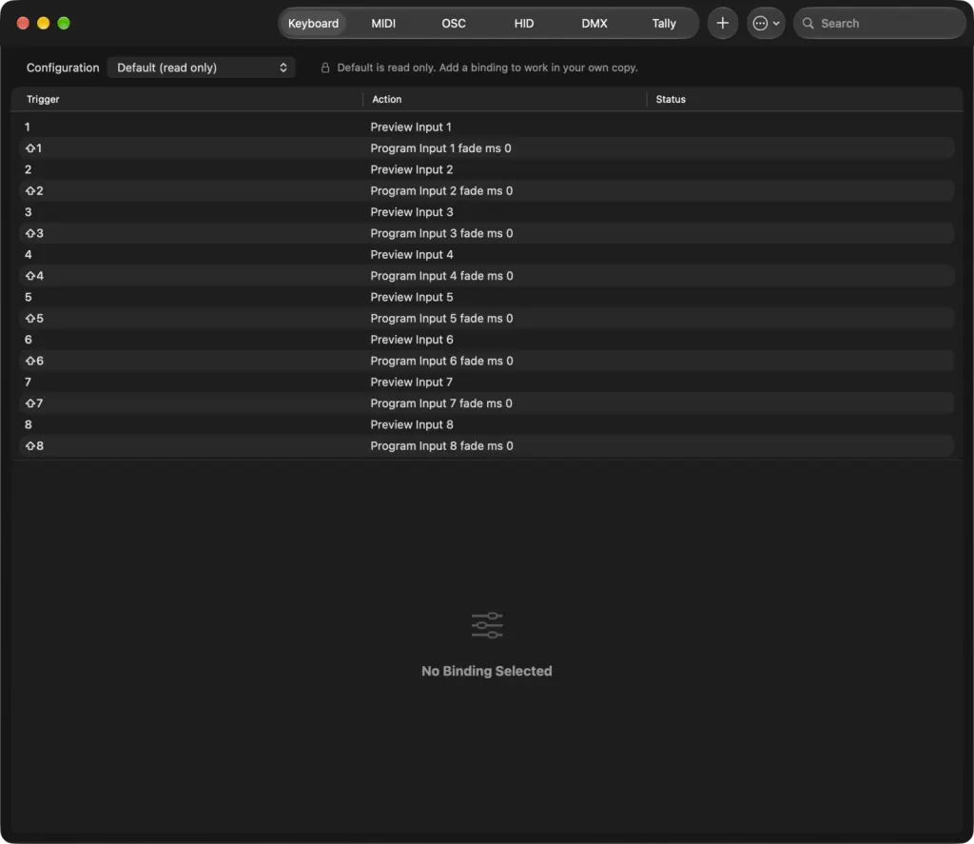
Task: Select the Preview Input 3 row
Action: click(486, 212)
